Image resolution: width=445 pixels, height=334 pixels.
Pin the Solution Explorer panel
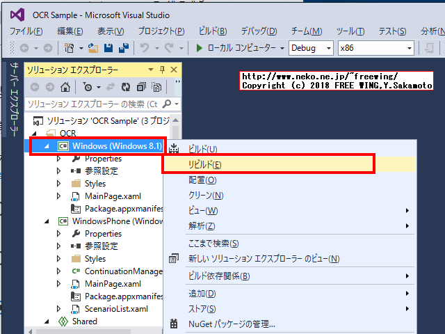pos(162,70)
